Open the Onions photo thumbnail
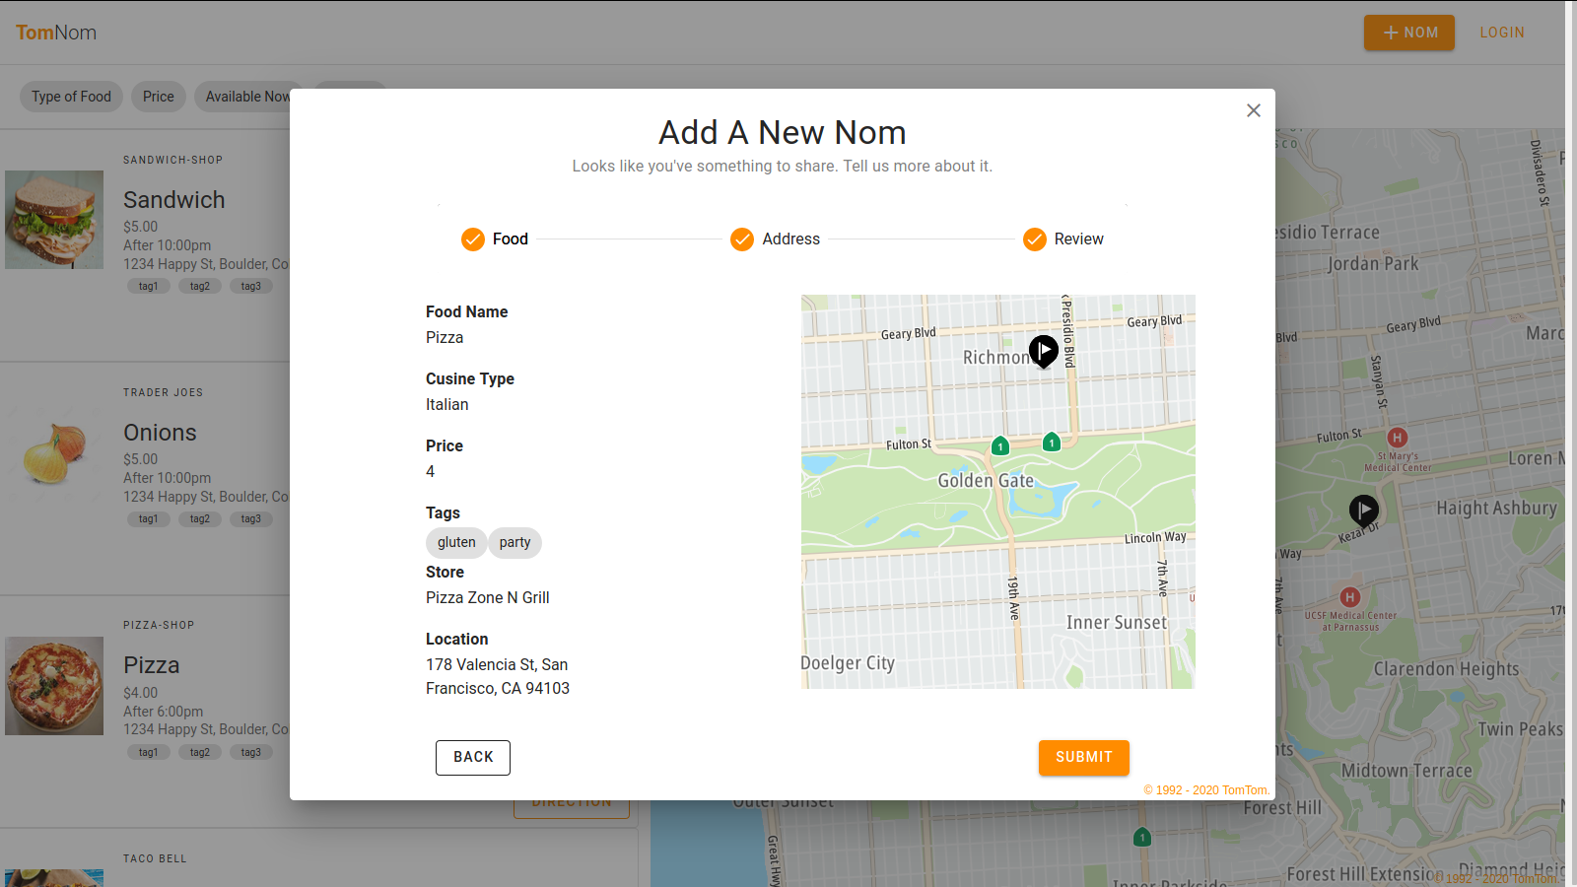Image resolution: width=1577 pixels, height=887 pixels. (54, 452)
